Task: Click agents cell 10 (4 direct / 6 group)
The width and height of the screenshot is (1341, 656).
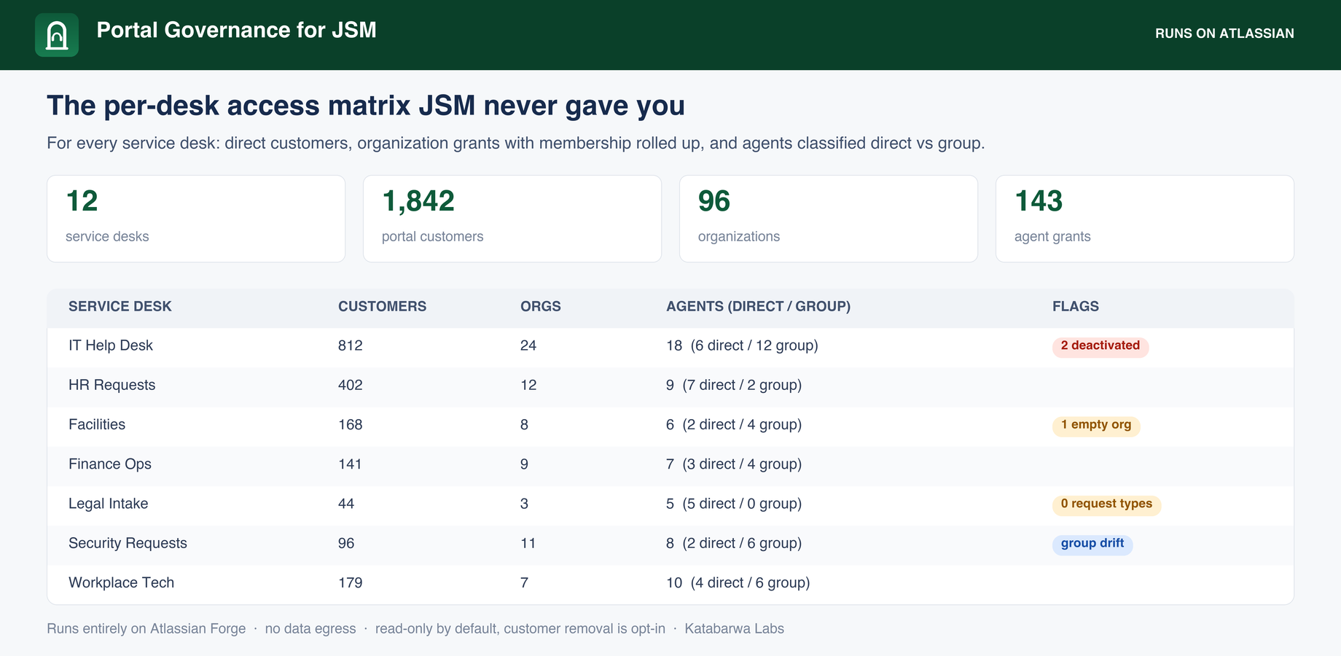Action: click(x=738, y=582)
